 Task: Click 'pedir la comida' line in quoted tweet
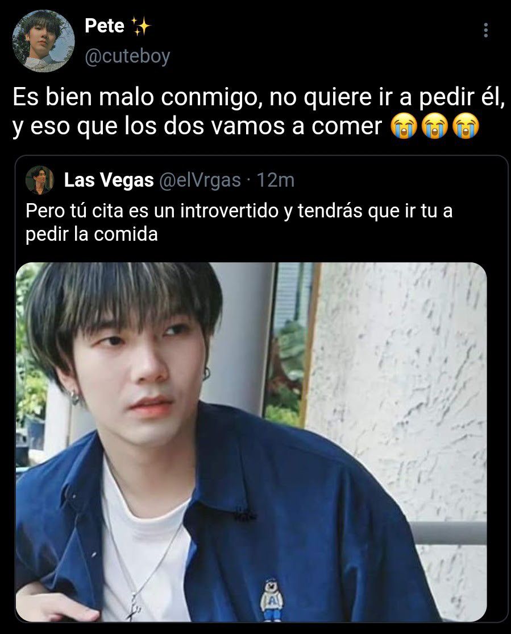(92, 234)
